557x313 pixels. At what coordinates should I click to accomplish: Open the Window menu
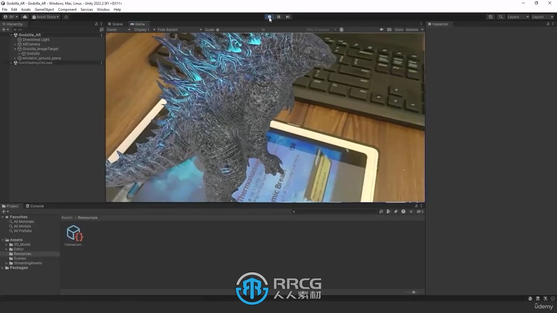(103, 10)
